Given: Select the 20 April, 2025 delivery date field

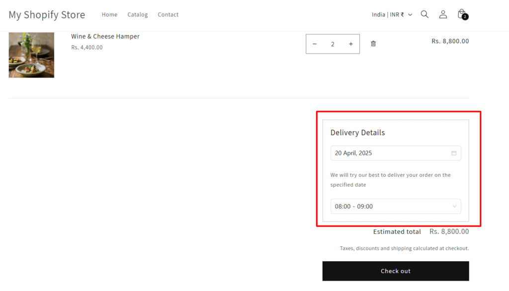Looking at the screenshot, I should pyautogui.click(x=388, y=153).
